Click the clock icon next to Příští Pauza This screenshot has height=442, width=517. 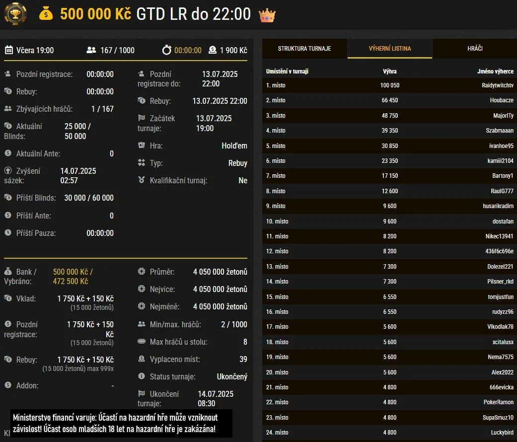point(8,232)
